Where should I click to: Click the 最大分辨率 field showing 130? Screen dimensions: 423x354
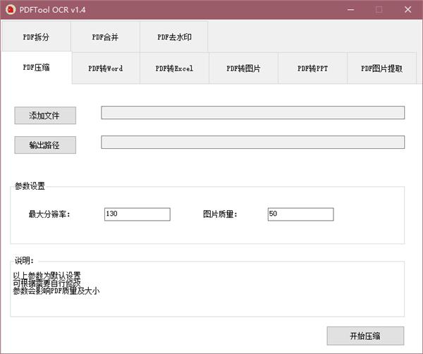point(137,214)
